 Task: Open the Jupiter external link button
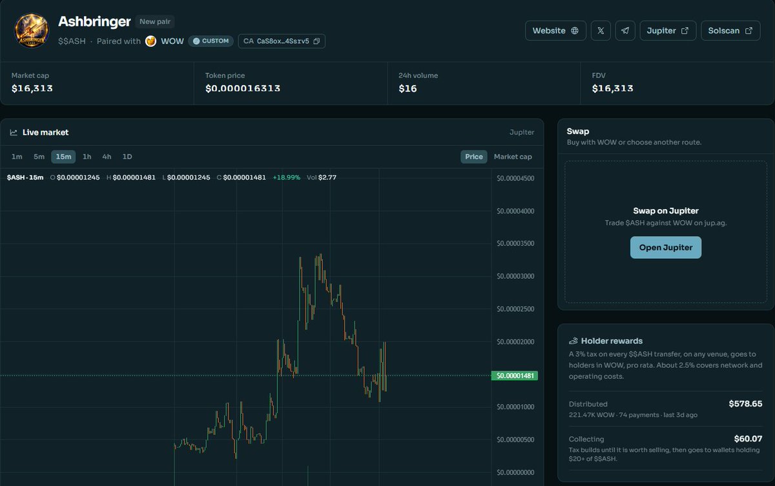[668, 30]
